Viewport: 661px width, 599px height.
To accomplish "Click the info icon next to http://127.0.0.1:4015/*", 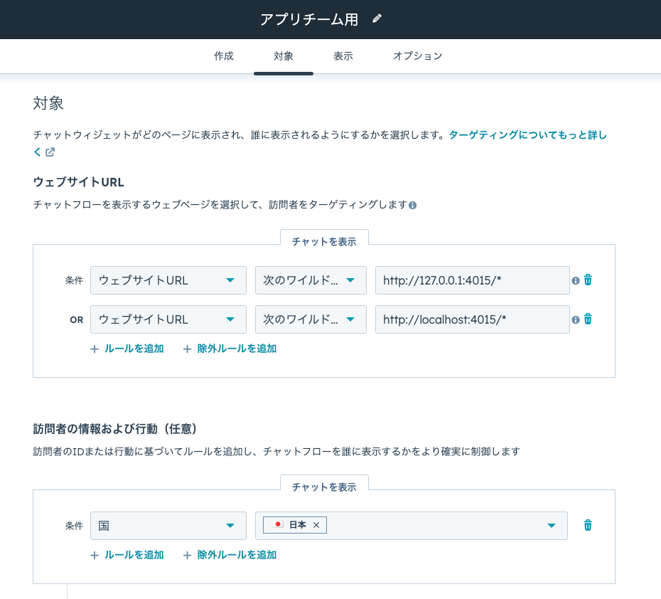I will tap(575, 280).
